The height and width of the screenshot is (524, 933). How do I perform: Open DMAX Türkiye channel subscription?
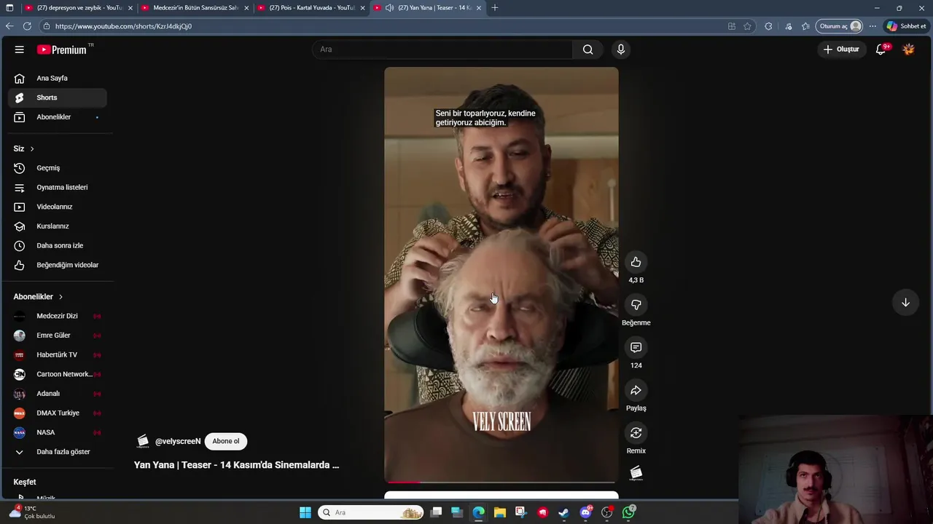[58, 413]
